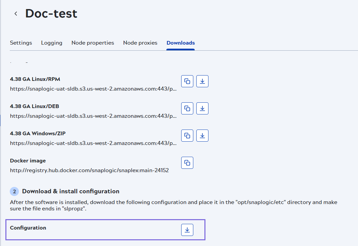Click the back arrow next to Doc-test
The image size is (358, 246).
pyautogui.click(x=15, y=13)
